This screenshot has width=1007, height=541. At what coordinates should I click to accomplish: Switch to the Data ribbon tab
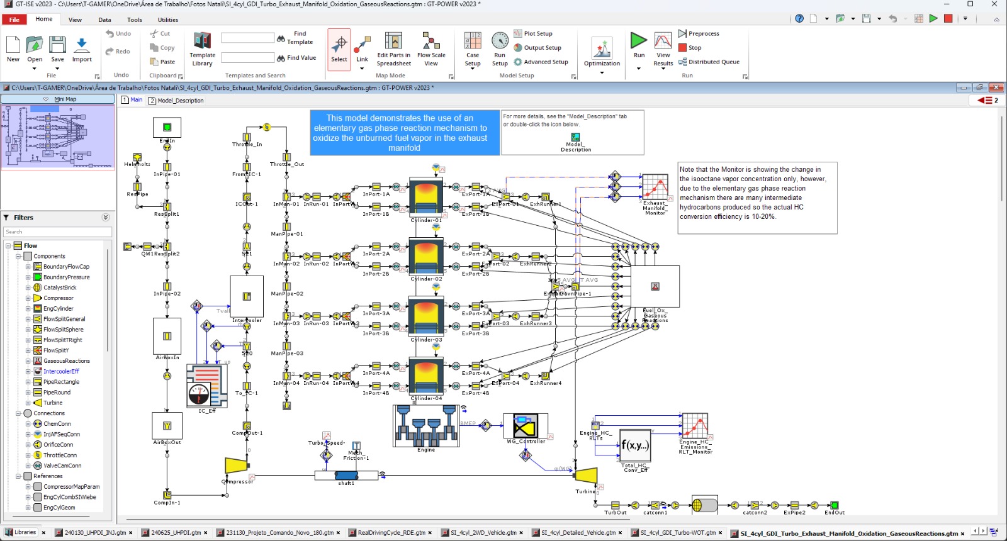(104, 20)
